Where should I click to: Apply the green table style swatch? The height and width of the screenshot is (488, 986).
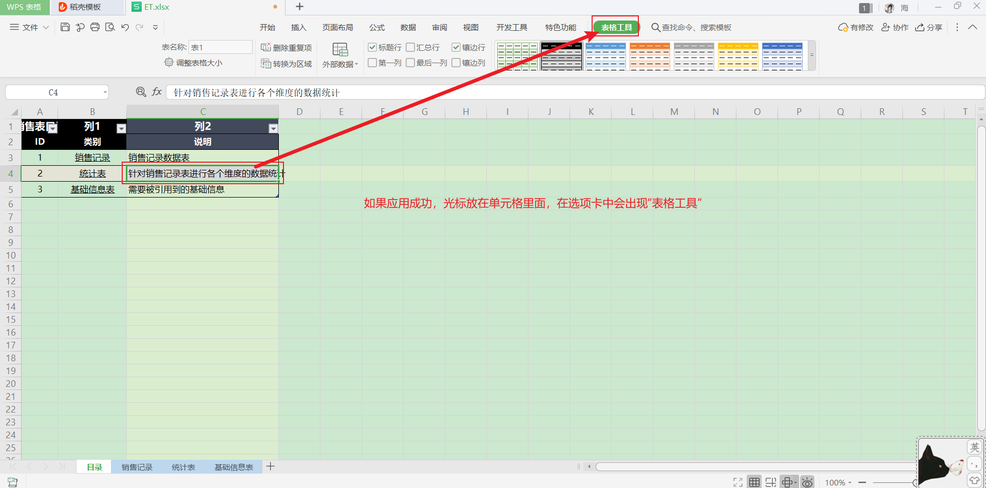tap(517, 56)
